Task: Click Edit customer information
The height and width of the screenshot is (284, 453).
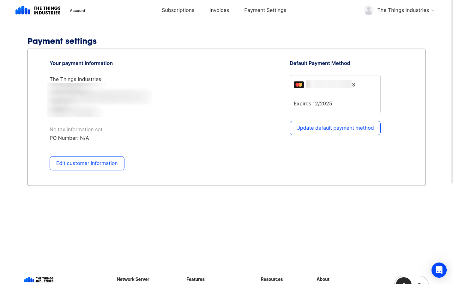Action: 87,163
